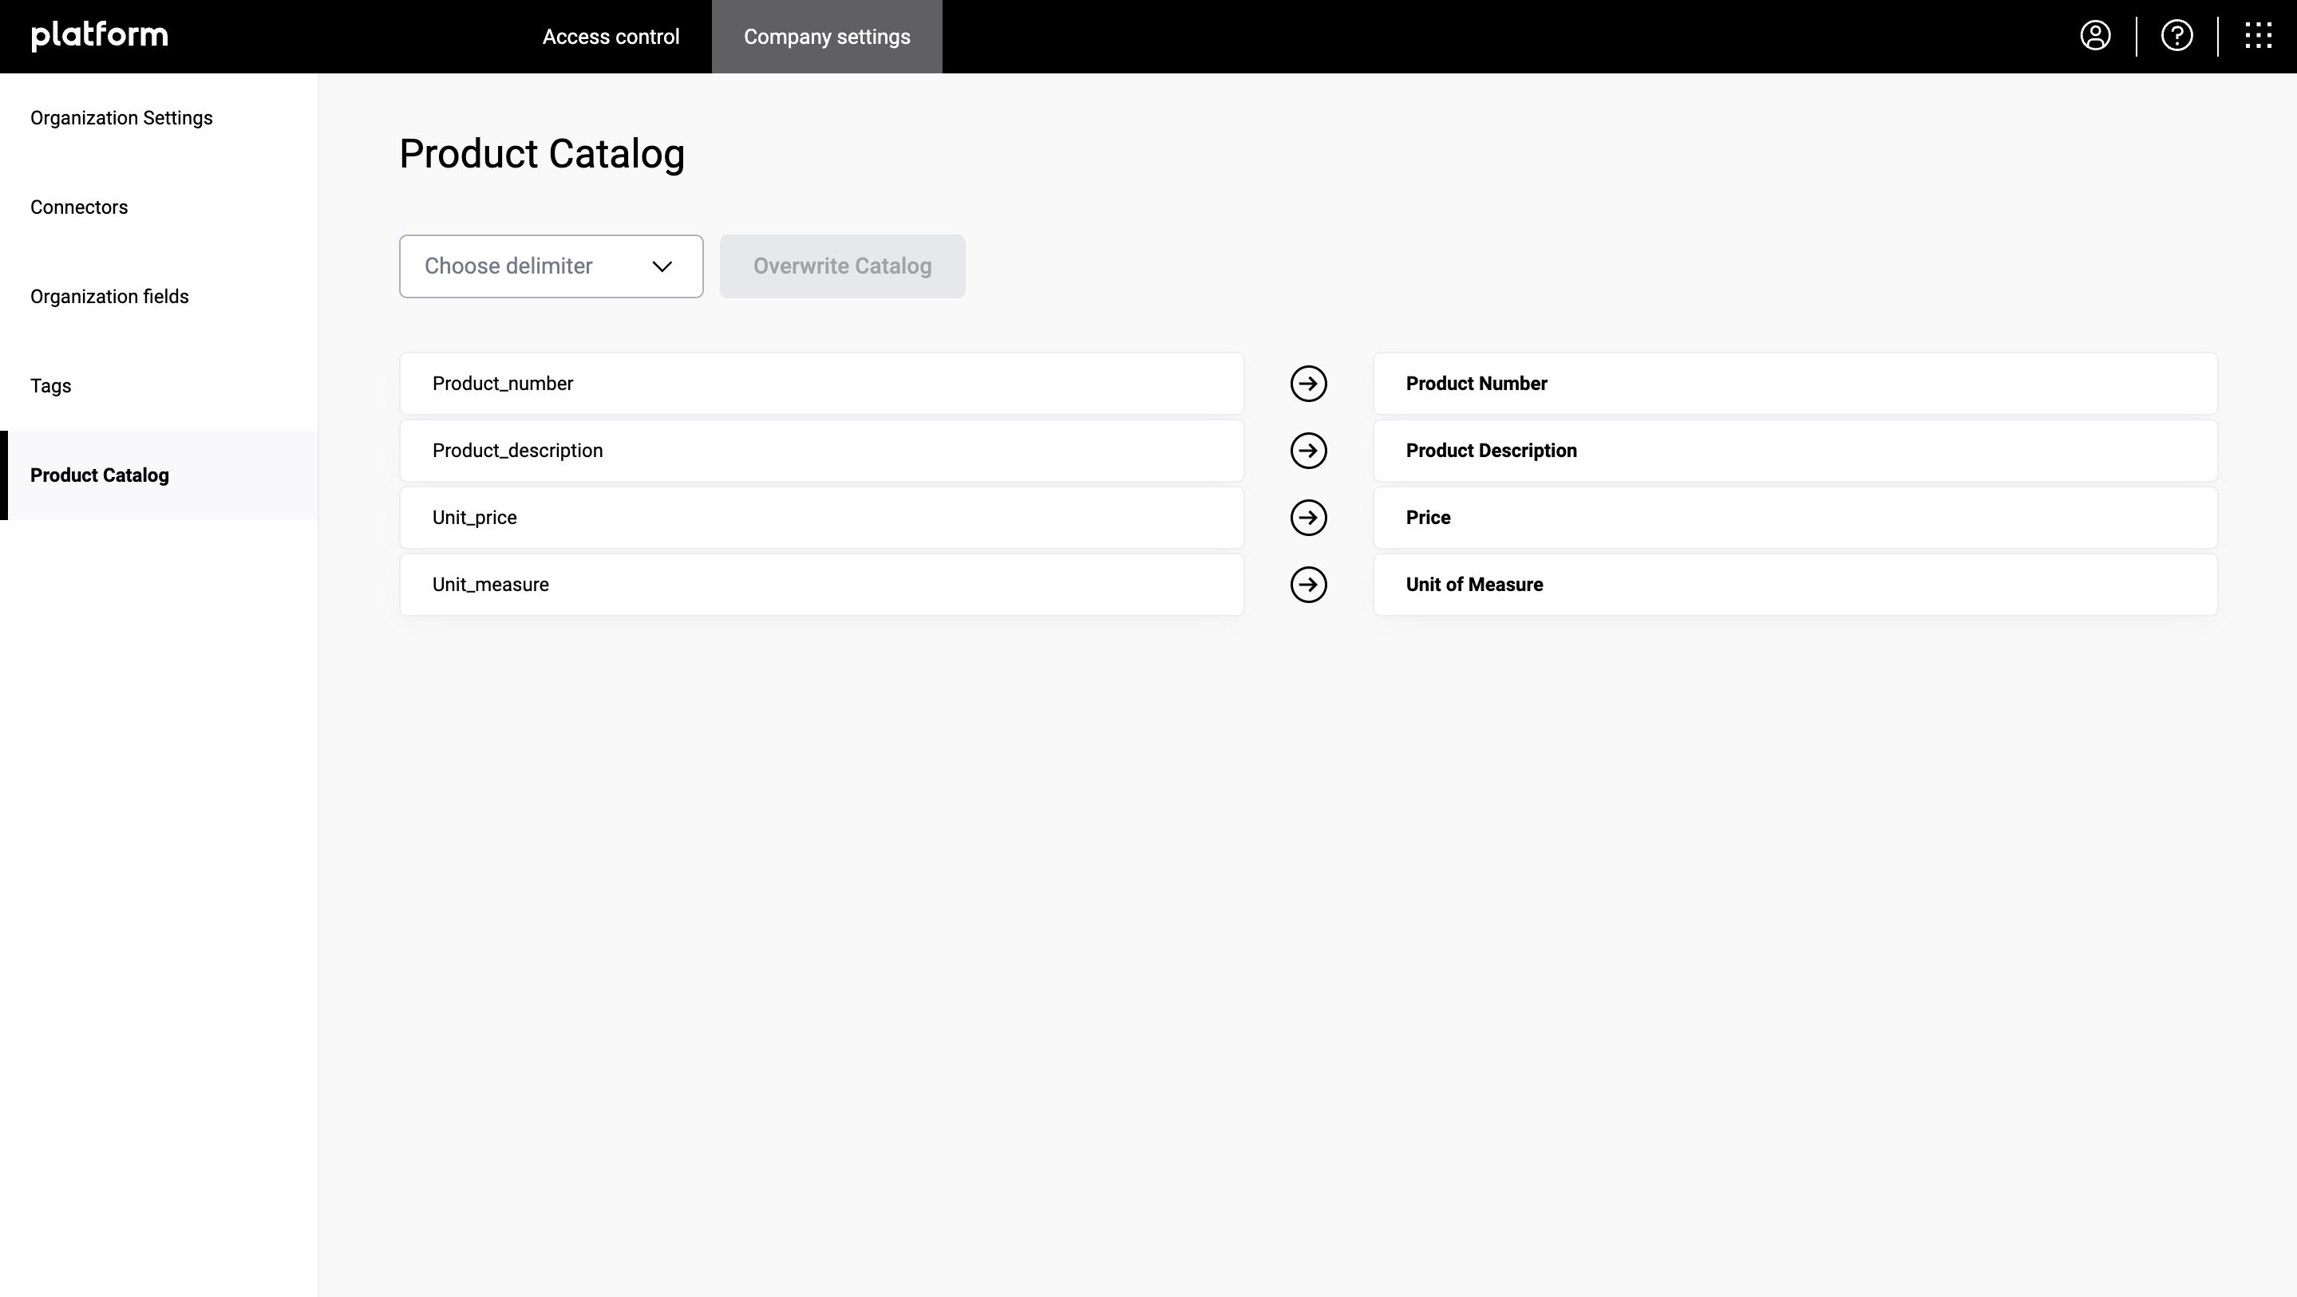This screenshot has height=1297, width=2297.
Task: Click the Product Catalog page heading
Action: click(x=542, y=154)
